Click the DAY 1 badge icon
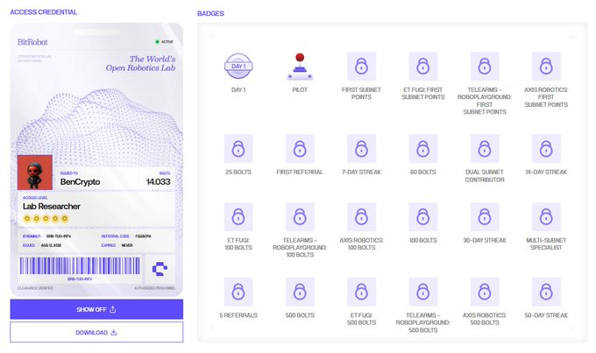The width and height of the screenshot is (596, 353). [238, 66]
